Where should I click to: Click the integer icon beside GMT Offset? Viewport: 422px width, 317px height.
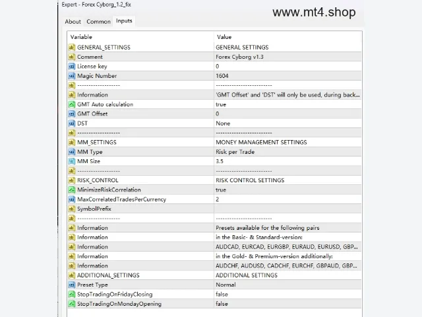coord(72,114)
